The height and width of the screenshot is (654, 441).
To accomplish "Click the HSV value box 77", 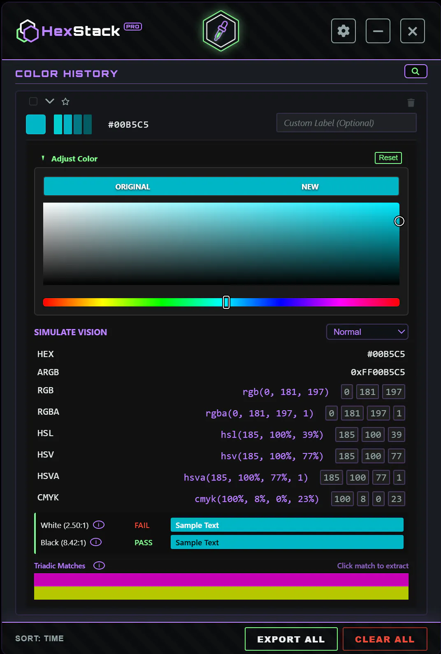I will pyautogui.click(x=396, y=456).
